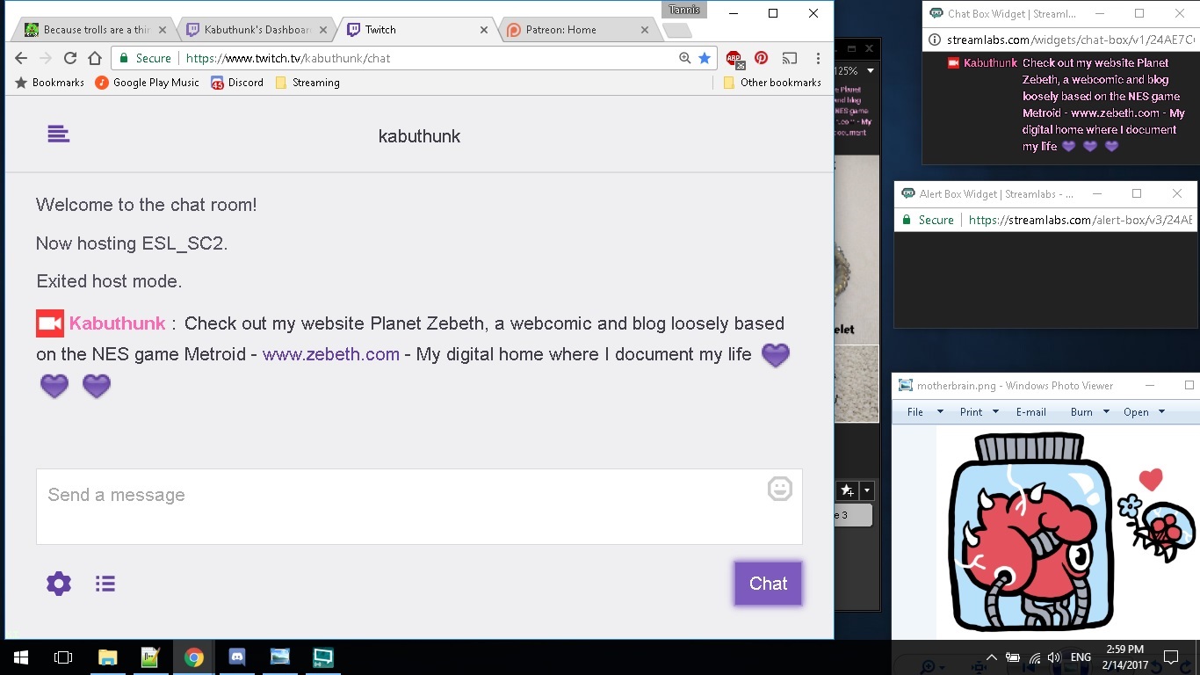Click E-mail in Photo Viewer toolbar
Screen dimensions: 1200x675
(x=1030, y=411)
